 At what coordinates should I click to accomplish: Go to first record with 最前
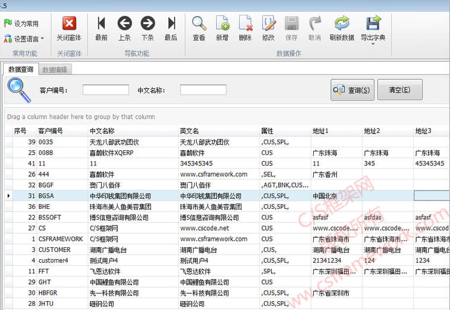(x=101, y=24)
